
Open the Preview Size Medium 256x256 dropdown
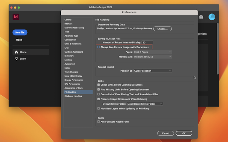[x=153, y=57]
